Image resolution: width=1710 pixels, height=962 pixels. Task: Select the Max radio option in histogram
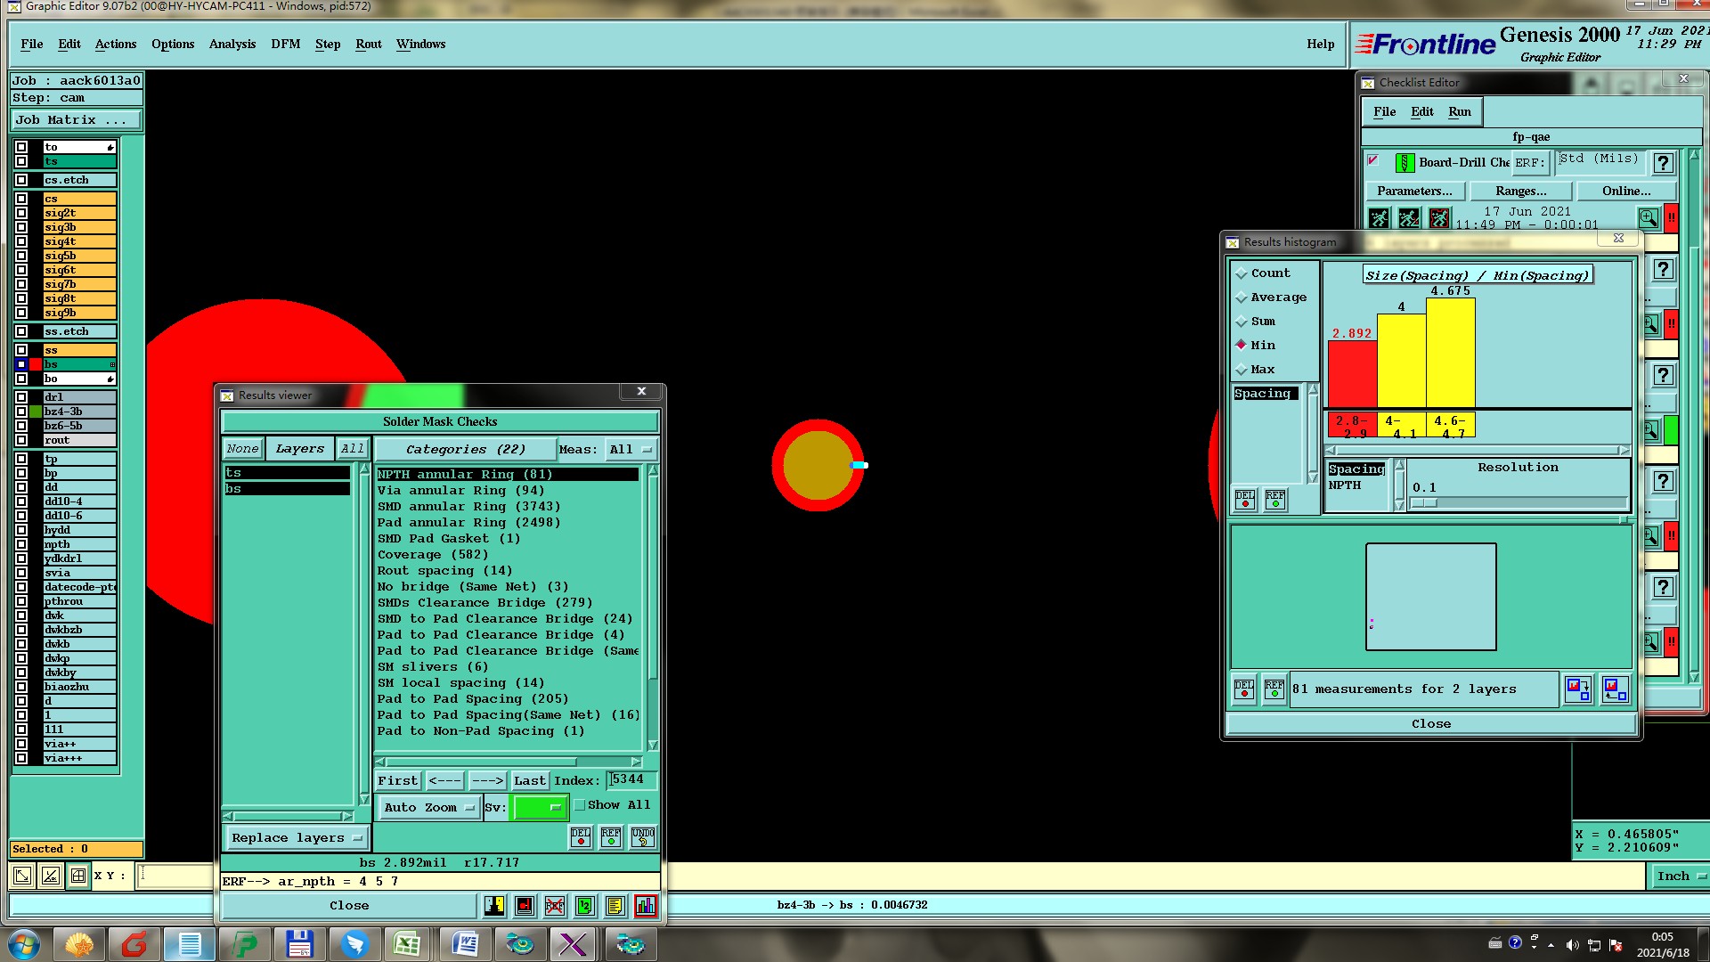tap(1242, 370)
